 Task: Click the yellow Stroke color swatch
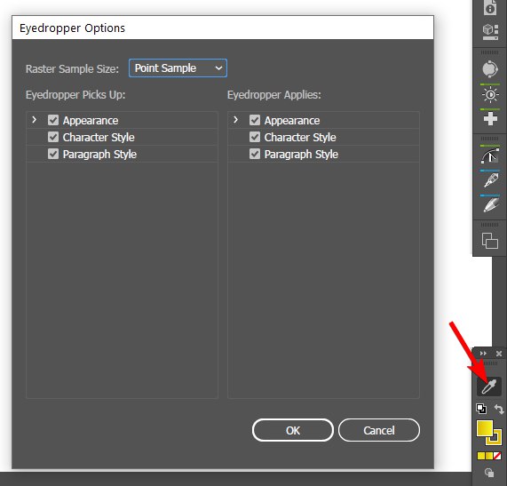[x=496, y=441]
